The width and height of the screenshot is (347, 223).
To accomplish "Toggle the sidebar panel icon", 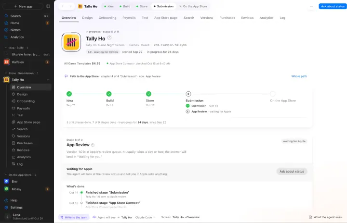I will click(48, 6).
